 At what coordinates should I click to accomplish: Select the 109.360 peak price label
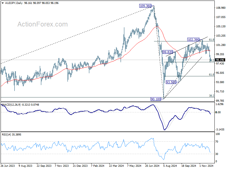coord(145,6)
